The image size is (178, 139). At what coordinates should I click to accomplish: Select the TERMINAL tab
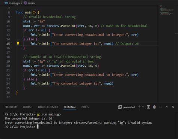click(x=70, y=107)
